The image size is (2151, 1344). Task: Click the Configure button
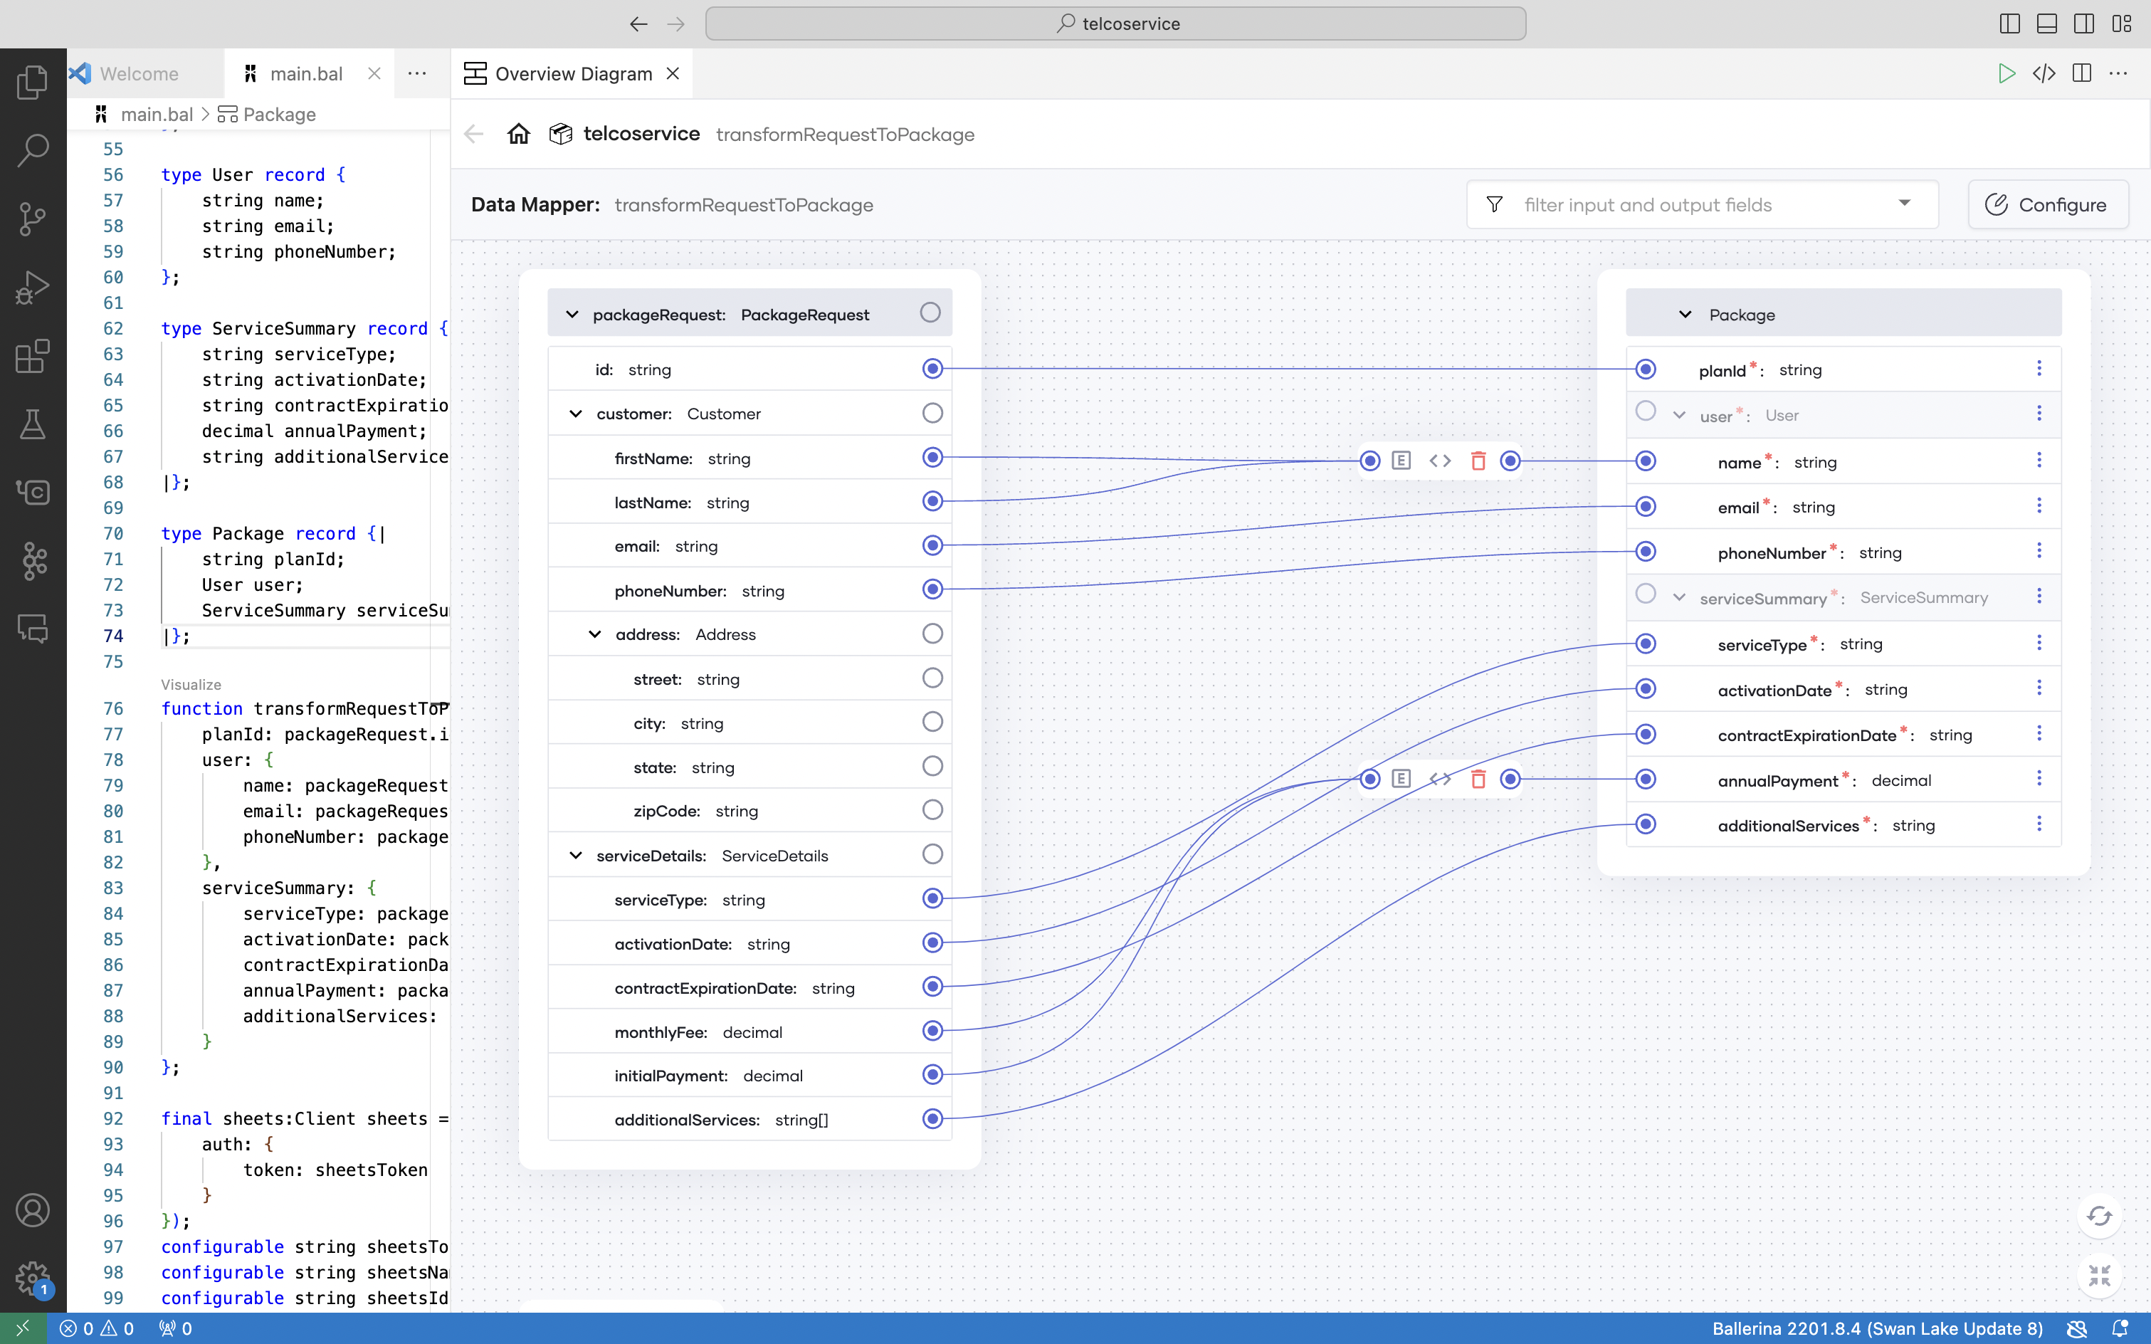tap(2047, 204)
